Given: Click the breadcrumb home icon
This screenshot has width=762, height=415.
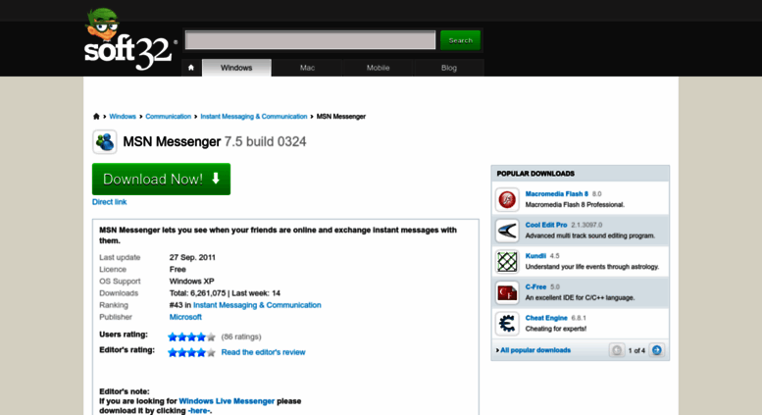Looking at the screenshot, I should 96,116.
